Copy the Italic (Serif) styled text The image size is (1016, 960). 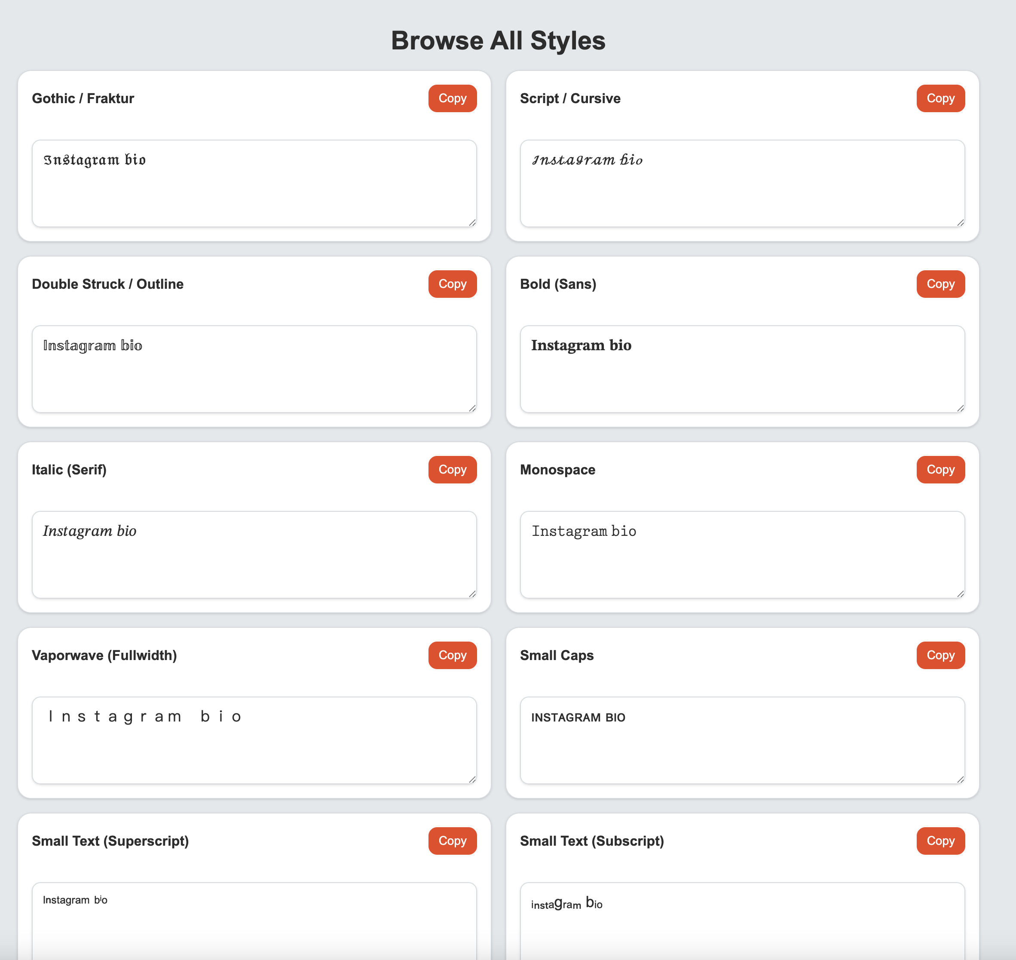(x=452, y=469)
